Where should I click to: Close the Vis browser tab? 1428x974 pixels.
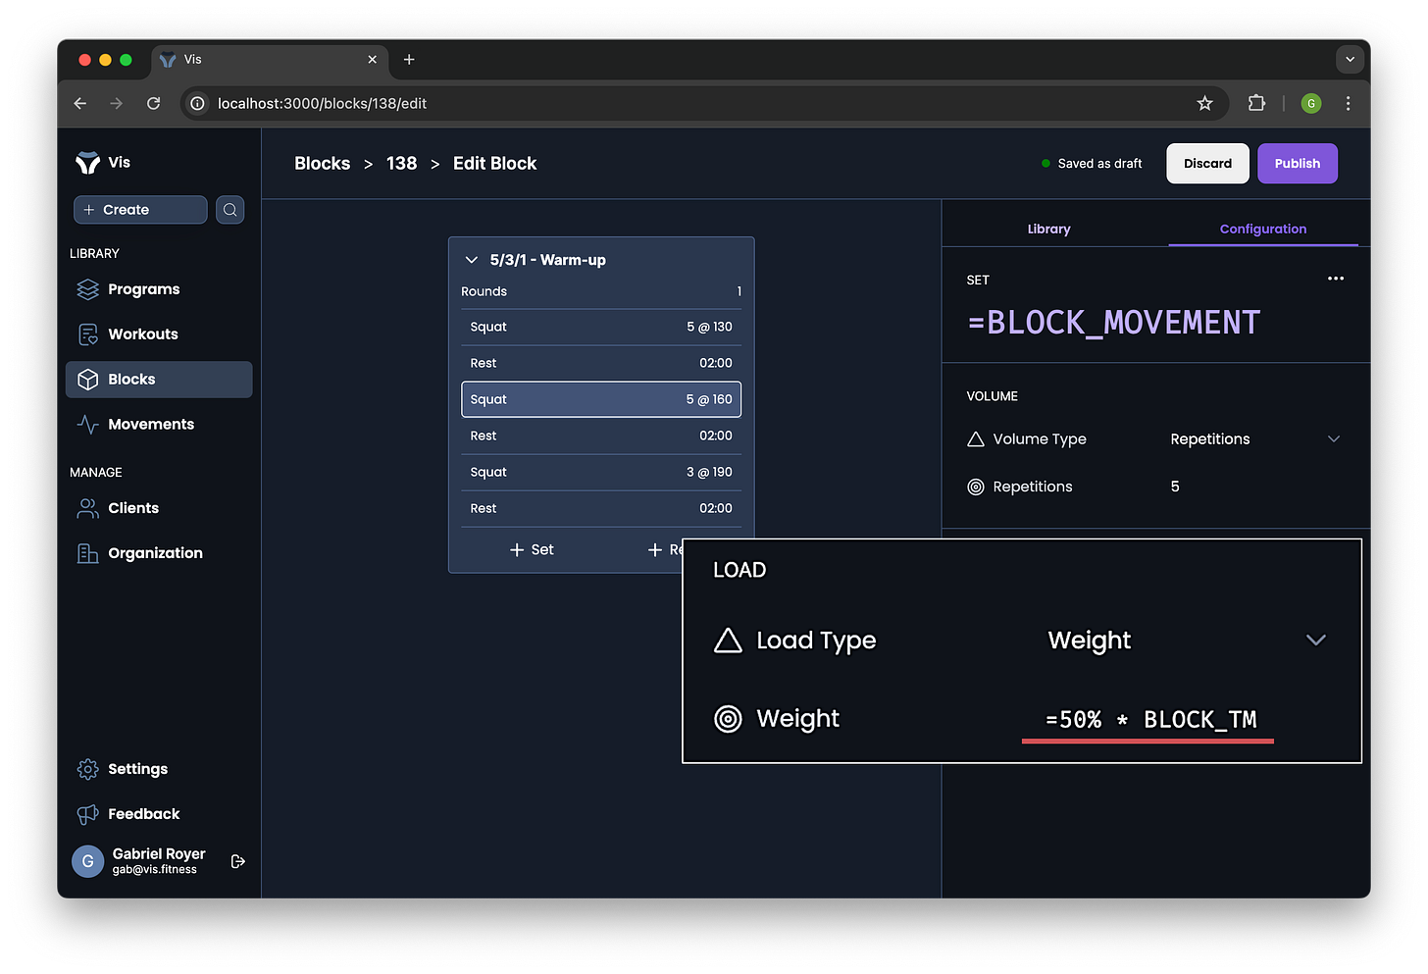pos(373,60)
